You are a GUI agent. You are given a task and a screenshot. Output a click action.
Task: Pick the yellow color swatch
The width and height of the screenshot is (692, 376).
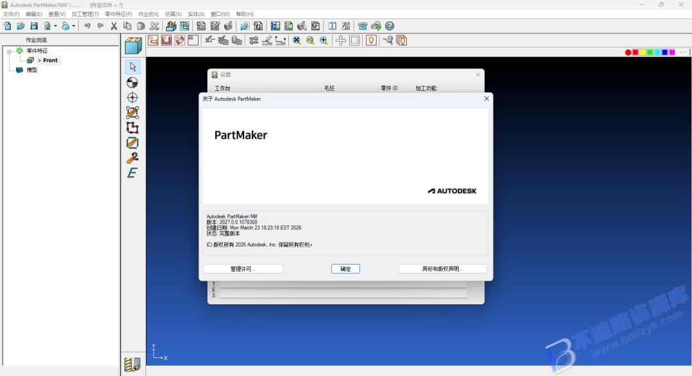coord(643,52)
